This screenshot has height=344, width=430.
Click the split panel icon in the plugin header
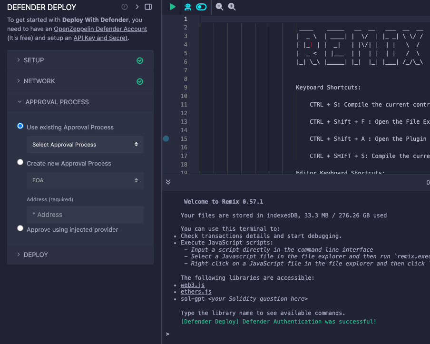147,7
